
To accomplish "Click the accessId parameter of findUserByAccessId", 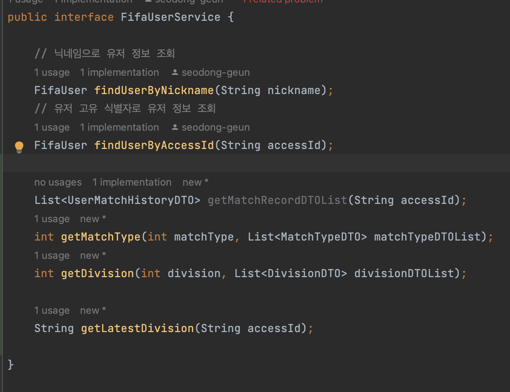I will point(294,145).
